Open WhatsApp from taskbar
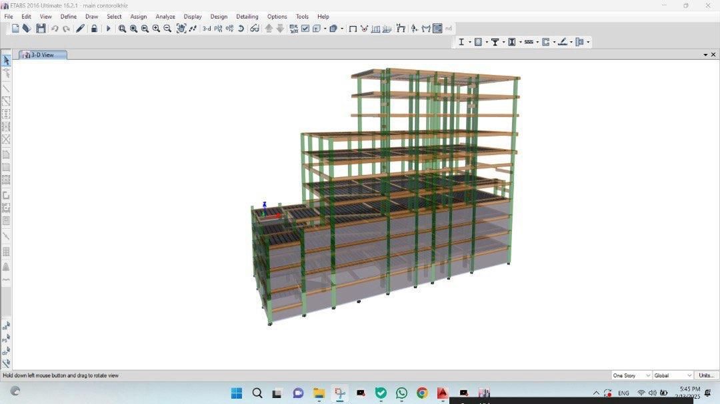This screenshot has height=404, width=720. 401,393
